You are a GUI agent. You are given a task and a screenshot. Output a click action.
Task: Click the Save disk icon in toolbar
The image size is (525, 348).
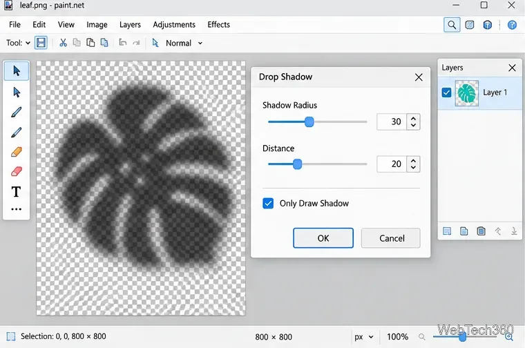[x=41, y=43]
